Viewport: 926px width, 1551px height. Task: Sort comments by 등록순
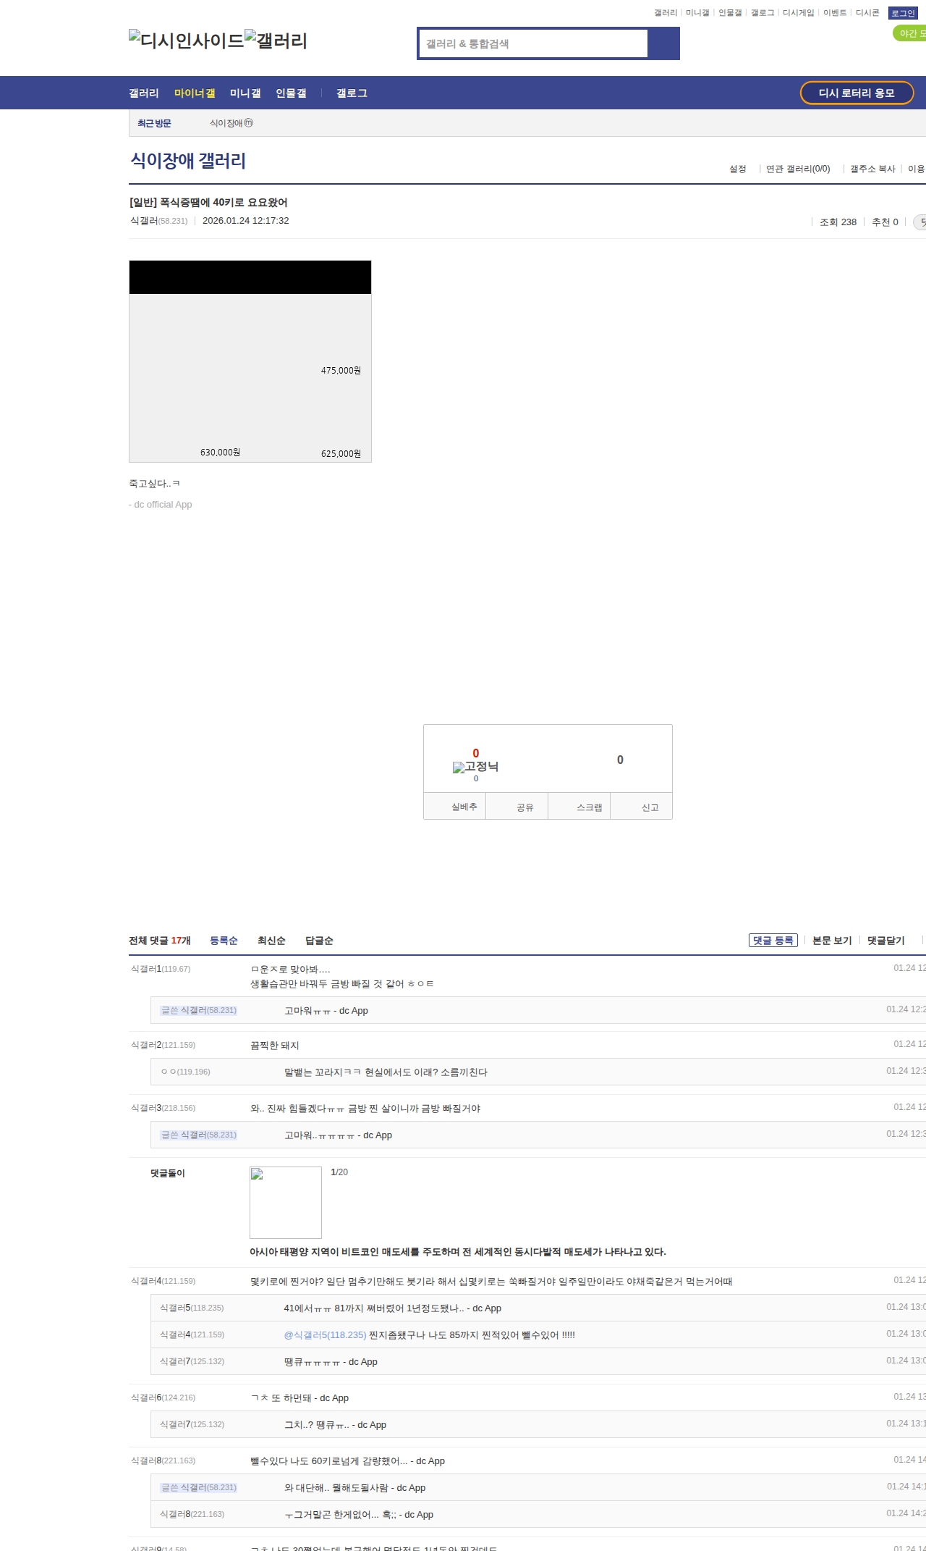[224, 941]
